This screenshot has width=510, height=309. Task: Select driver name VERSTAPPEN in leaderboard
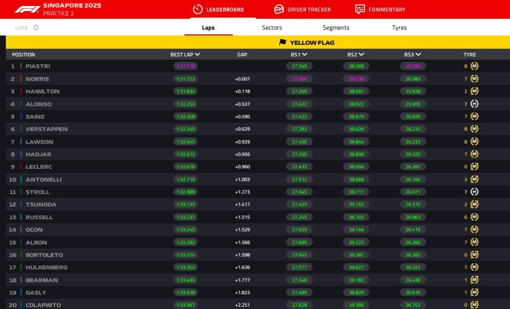click(x=46, y=129)
